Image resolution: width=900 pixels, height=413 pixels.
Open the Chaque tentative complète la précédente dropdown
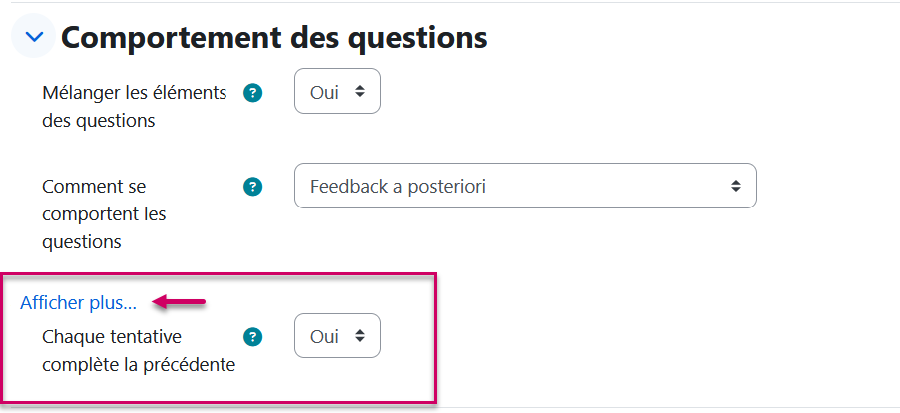337,336
